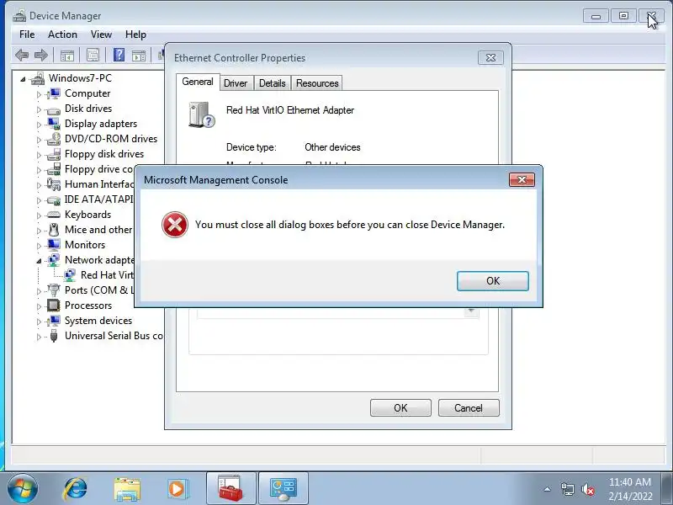This screenshot has width=673, height=505.
Task: Open the Windows Start orb
Action: point(23,489)
